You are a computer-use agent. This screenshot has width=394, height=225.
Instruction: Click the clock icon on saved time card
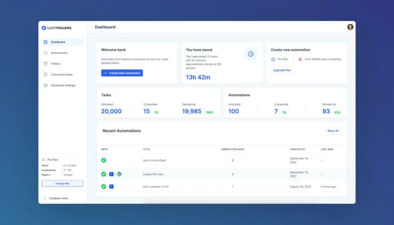click(250, 54)
